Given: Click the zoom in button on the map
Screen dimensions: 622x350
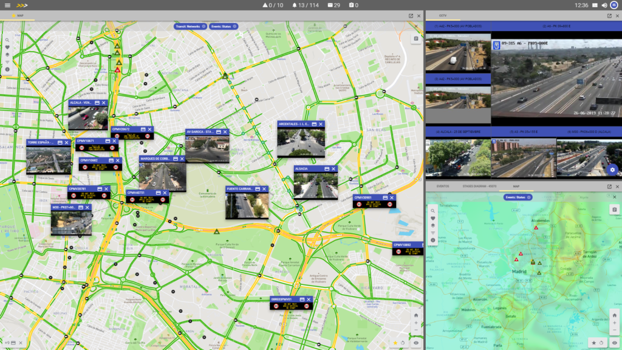Looking at the screenshot, I should tap(416, 323).
